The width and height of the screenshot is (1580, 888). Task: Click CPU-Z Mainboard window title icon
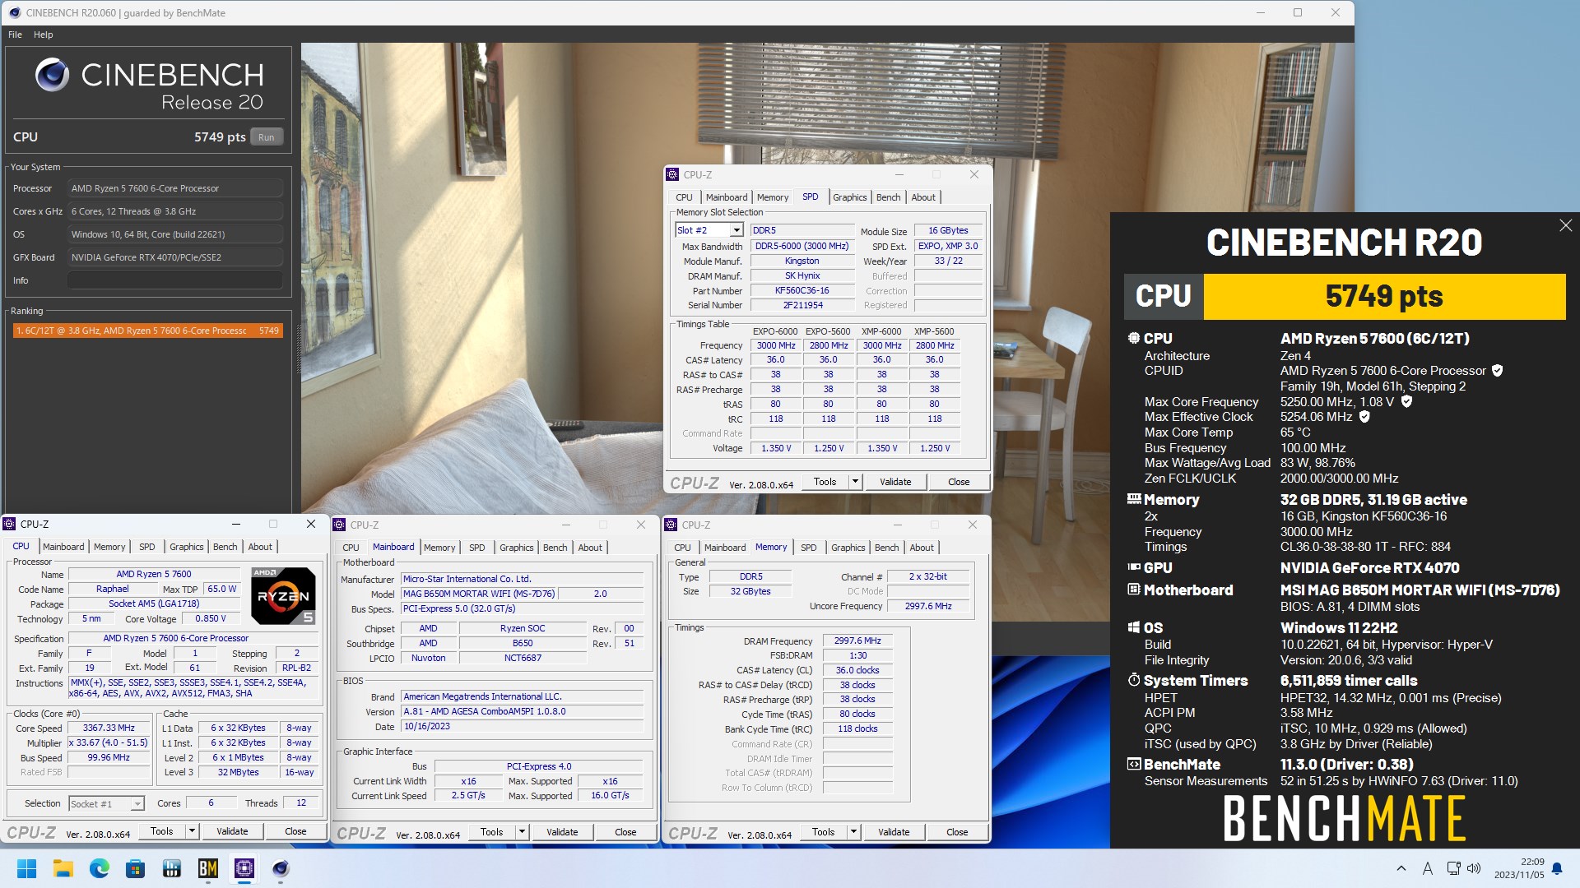339,525
